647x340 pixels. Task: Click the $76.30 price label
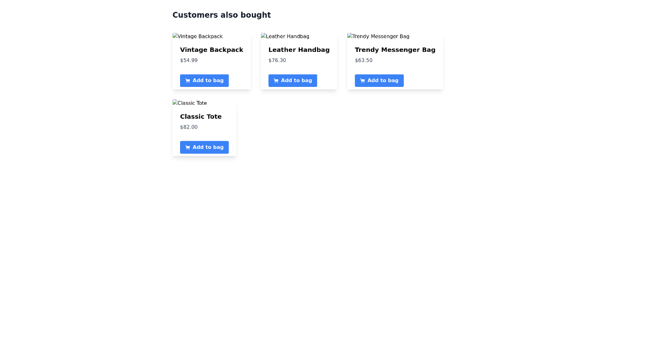[277, 60]
